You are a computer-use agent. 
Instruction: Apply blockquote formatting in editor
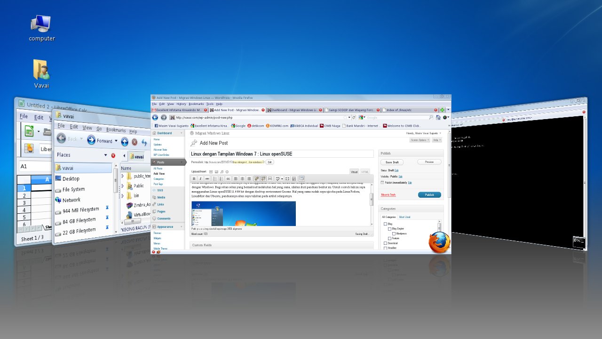[x=228, y=179]
